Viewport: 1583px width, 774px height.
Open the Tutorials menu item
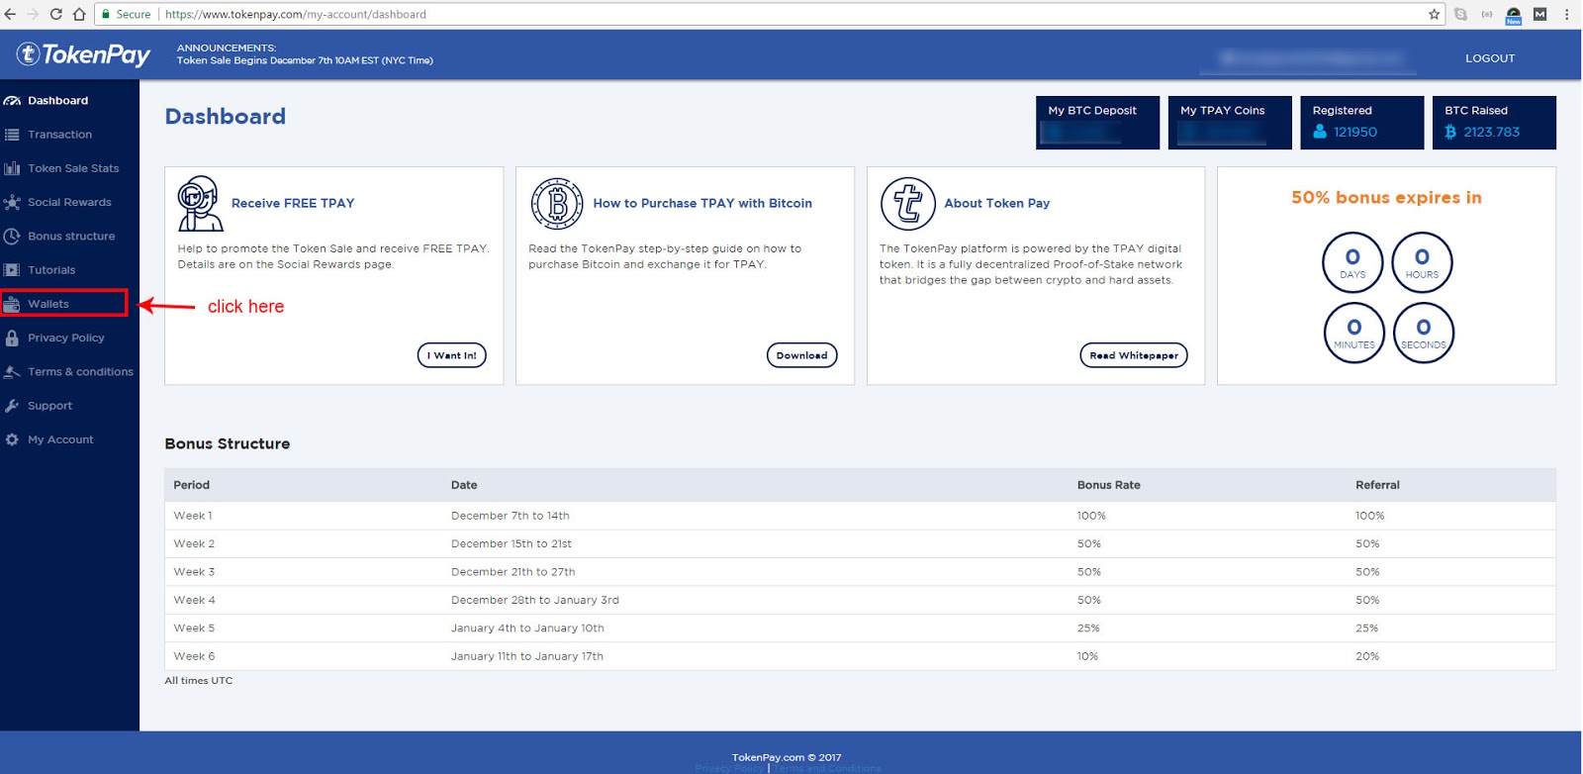(51, 270)
